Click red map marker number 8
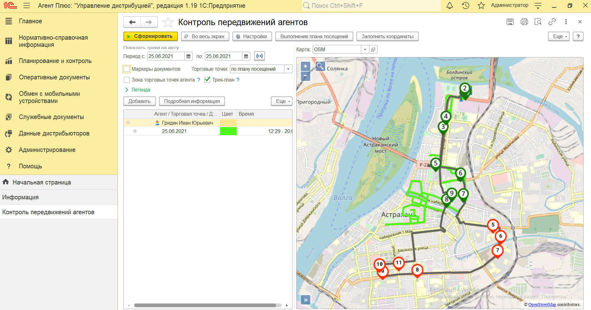The width and height of the screenshot is (591, 310). pyautogui.click(x=417, y=271)
